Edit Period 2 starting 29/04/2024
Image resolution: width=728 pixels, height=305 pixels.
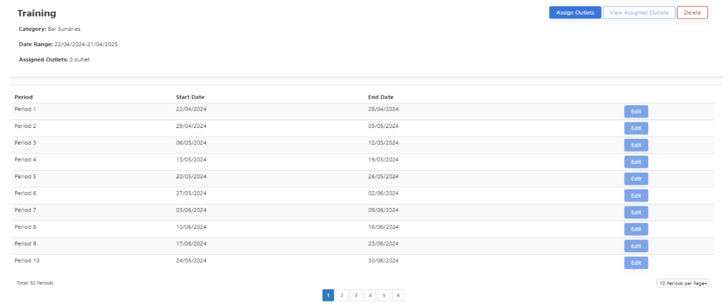tap(636, 128)
